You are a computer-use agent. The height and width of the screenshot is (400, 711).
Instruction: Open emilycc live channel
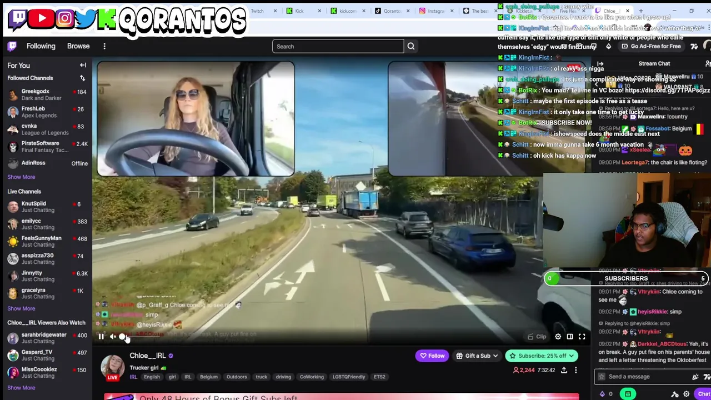coord(47,224)
